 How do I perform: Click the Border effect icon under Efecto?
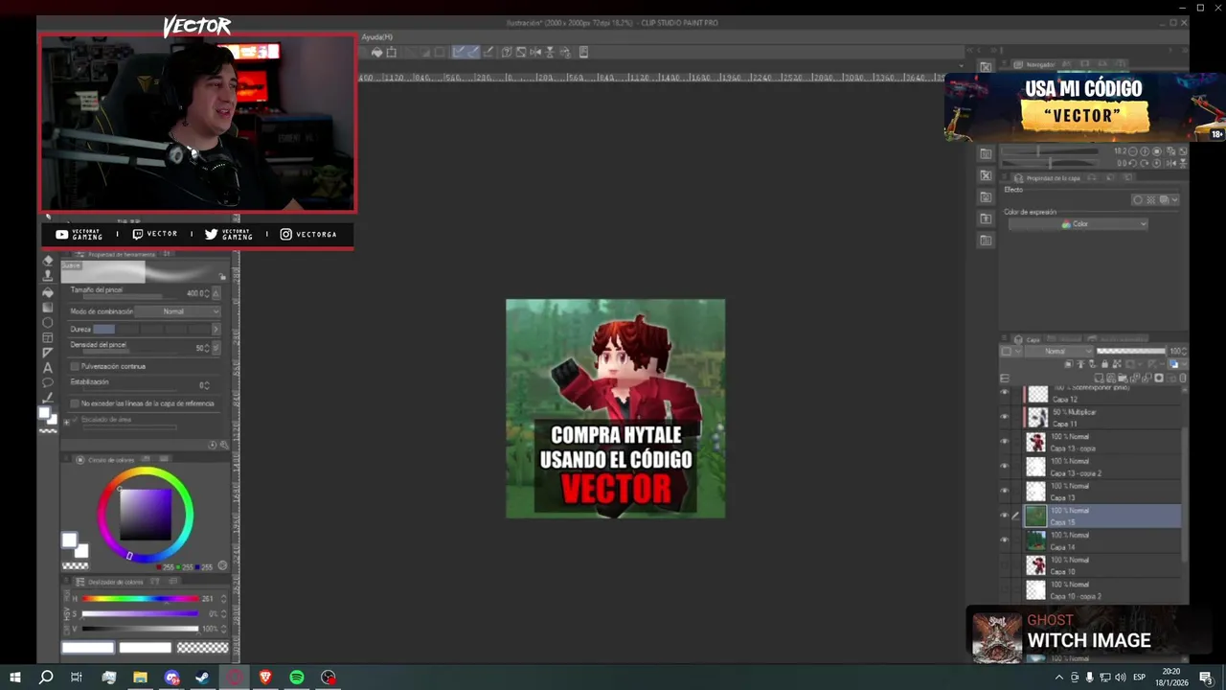[1138, 199]
